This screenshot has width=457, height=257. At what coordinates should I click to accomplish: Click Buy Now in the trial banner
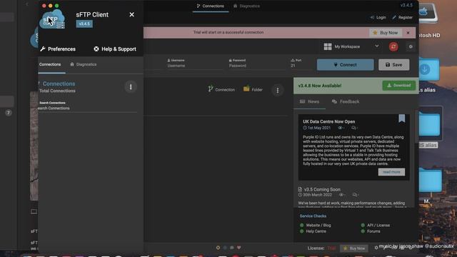[x=386, y=33]
